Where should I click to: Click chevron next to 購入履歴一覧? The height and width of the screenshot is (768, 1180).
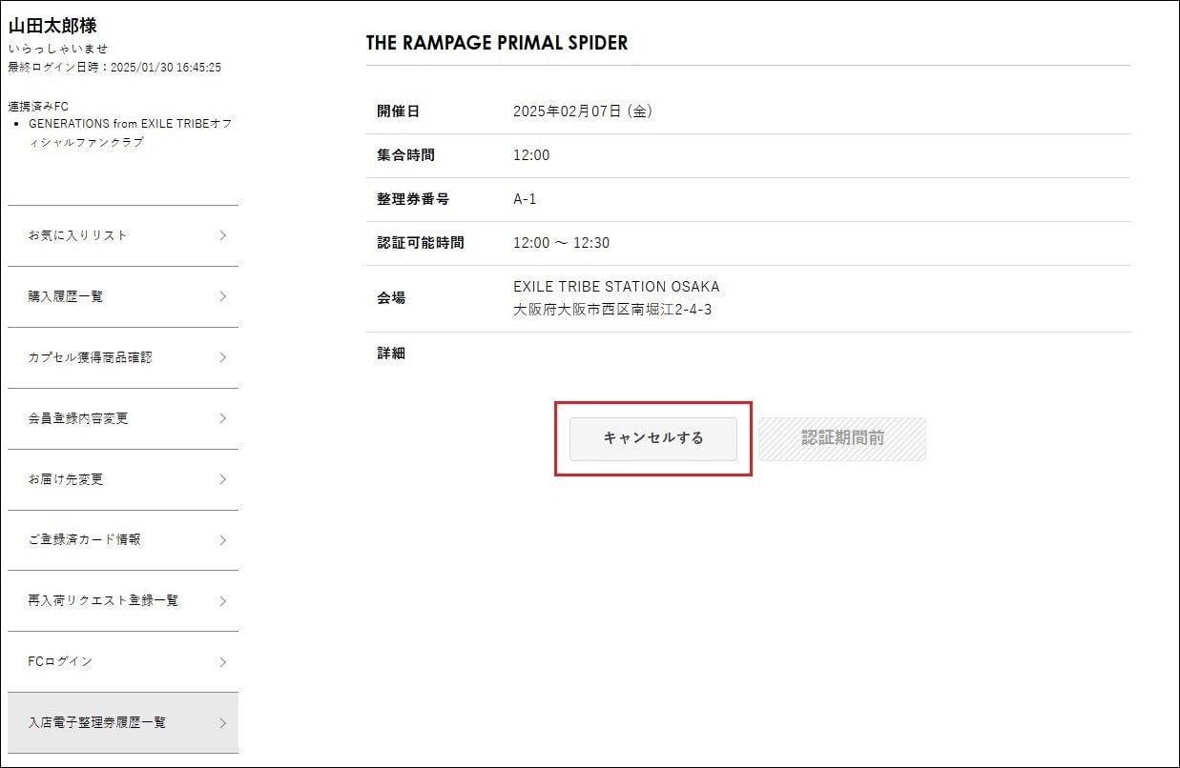point(222,296)
